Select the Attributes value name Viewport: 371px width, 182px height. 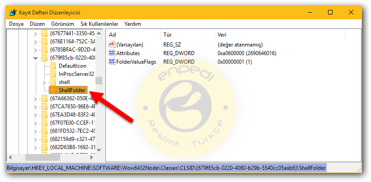coord(128,53)
